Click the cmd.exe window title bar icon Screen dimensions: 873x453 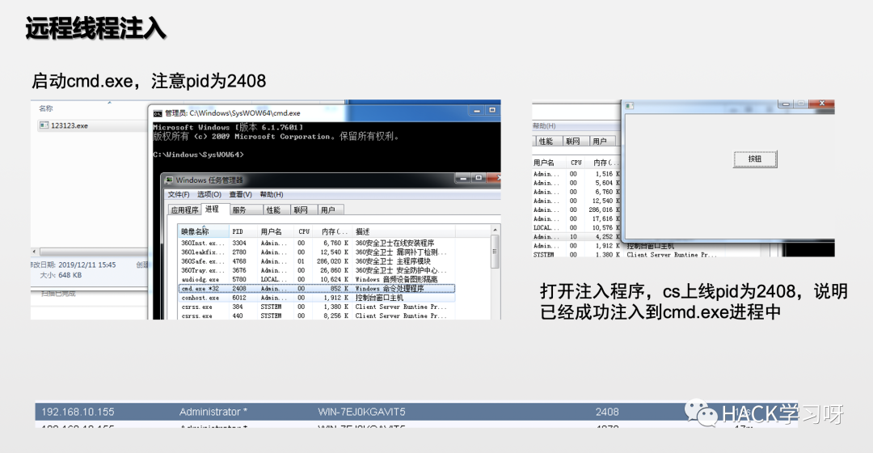pyautogui.click(x=158, y=113)
